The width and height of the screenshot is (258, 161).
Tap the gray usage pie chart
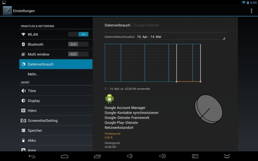209,109
